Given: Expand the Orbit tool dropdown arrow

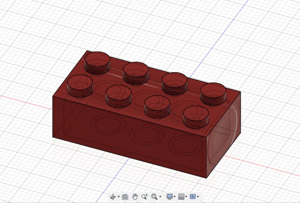Looking at the screenshot, I should click(118, 198).
